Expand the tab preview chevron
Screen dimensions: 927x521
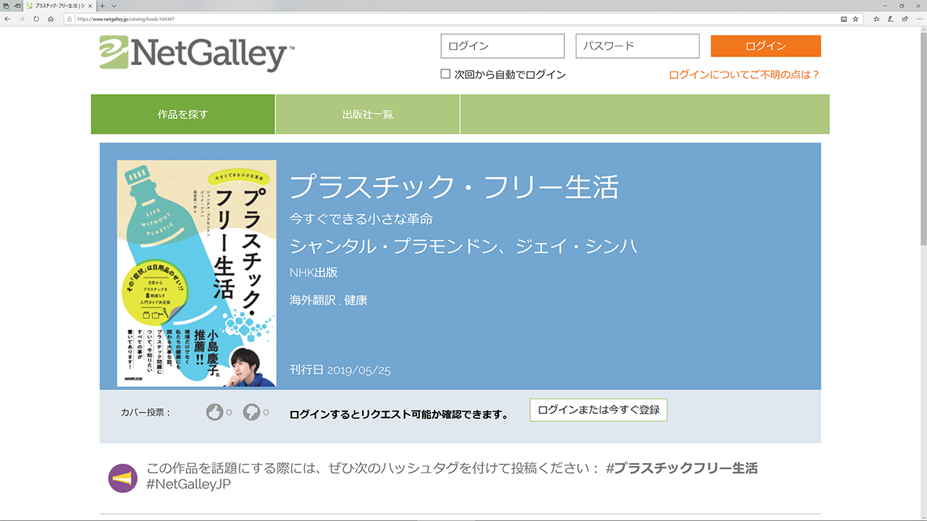click(x=114, y=5)
